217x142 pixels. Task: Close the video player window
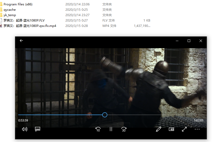201,41
